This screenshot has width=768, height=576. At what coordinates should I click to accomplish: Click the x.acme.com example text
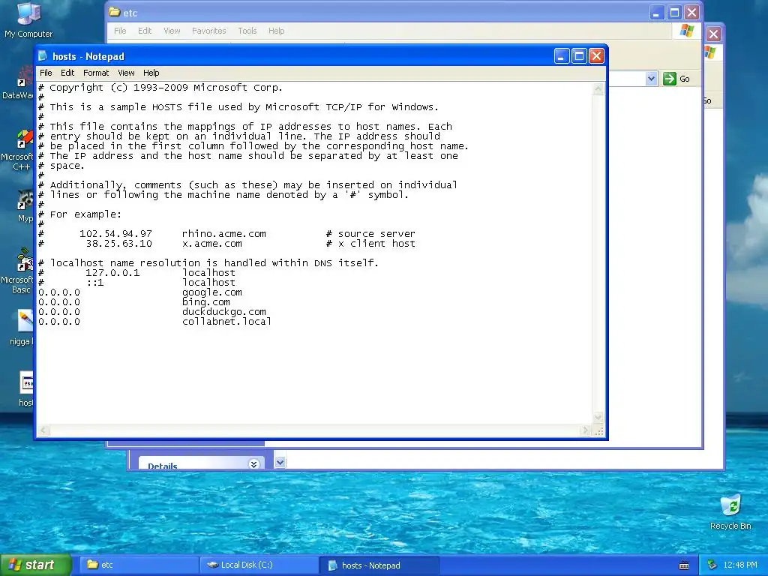tap(212, 244)
